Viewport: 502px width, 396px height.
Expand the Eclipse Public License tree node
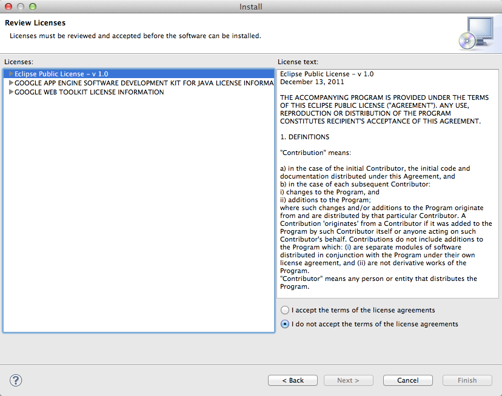pyautogui.click(x=11, y=74)
